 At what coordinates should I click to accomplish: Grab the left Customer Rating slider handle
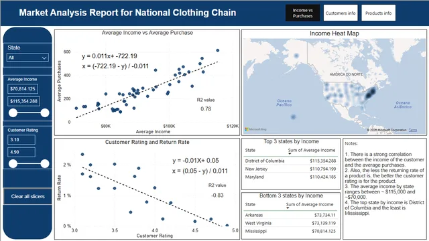point(13,163)
